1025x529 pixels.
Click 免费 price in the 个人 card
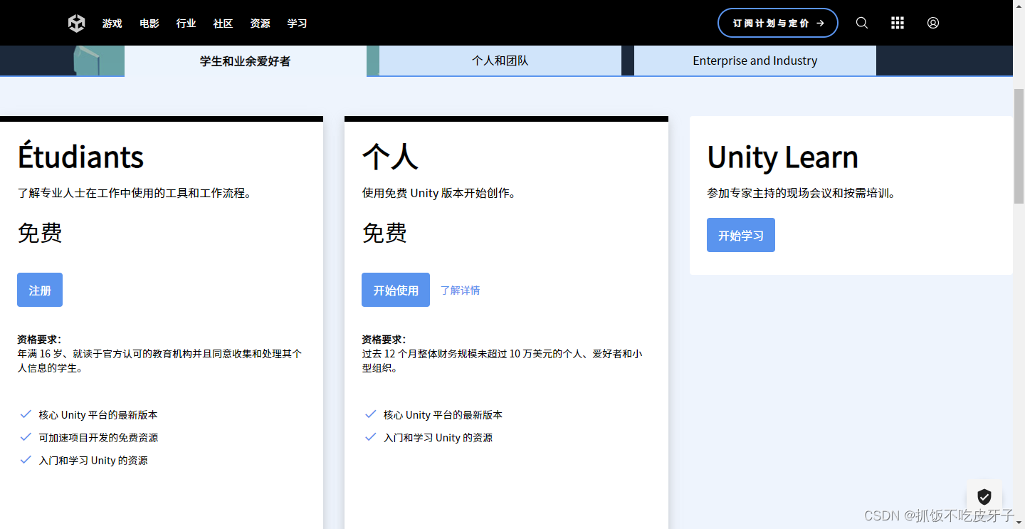click(384, 233)
